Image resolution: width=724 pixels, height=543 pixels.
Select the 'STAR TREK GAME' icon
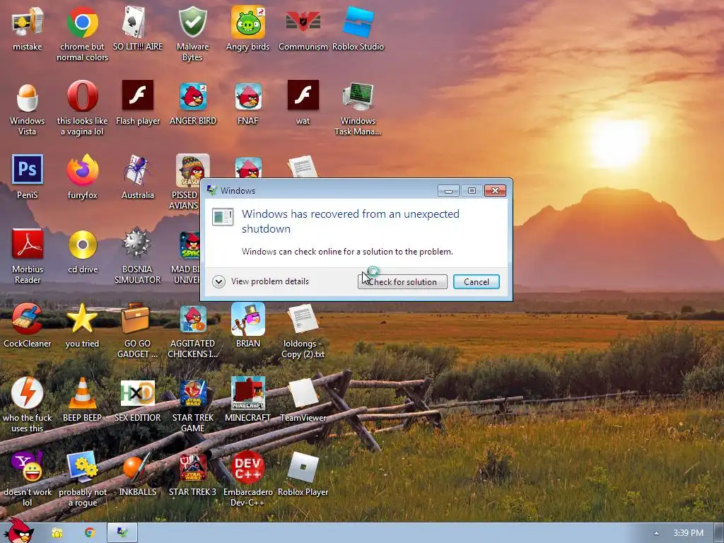(x=192, y=393)
